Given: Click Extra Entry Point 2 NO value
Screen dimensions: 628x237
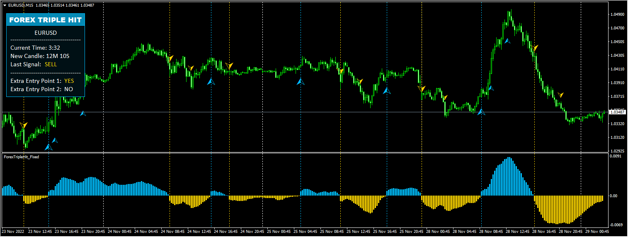Looking at the screenshot, I should click(x=68, y=89).
